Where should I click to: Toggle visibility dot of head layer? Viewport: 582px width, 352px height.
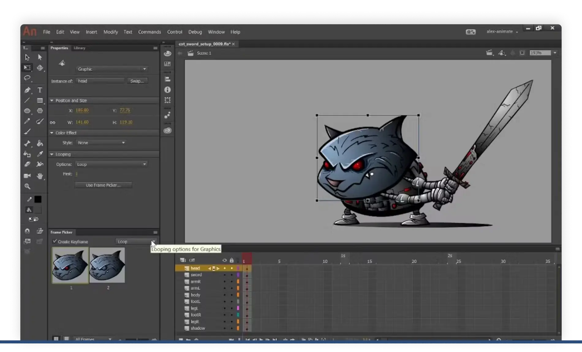pyautogui.click(x=225, y=268)
